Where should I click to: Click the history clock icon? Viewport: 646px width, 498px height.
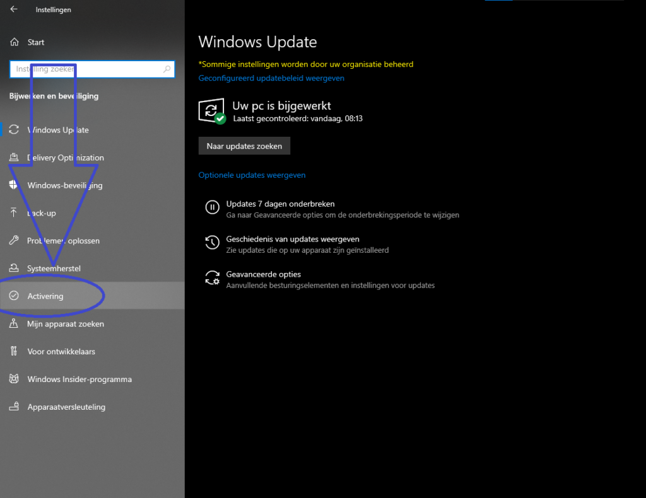(212, 243)
